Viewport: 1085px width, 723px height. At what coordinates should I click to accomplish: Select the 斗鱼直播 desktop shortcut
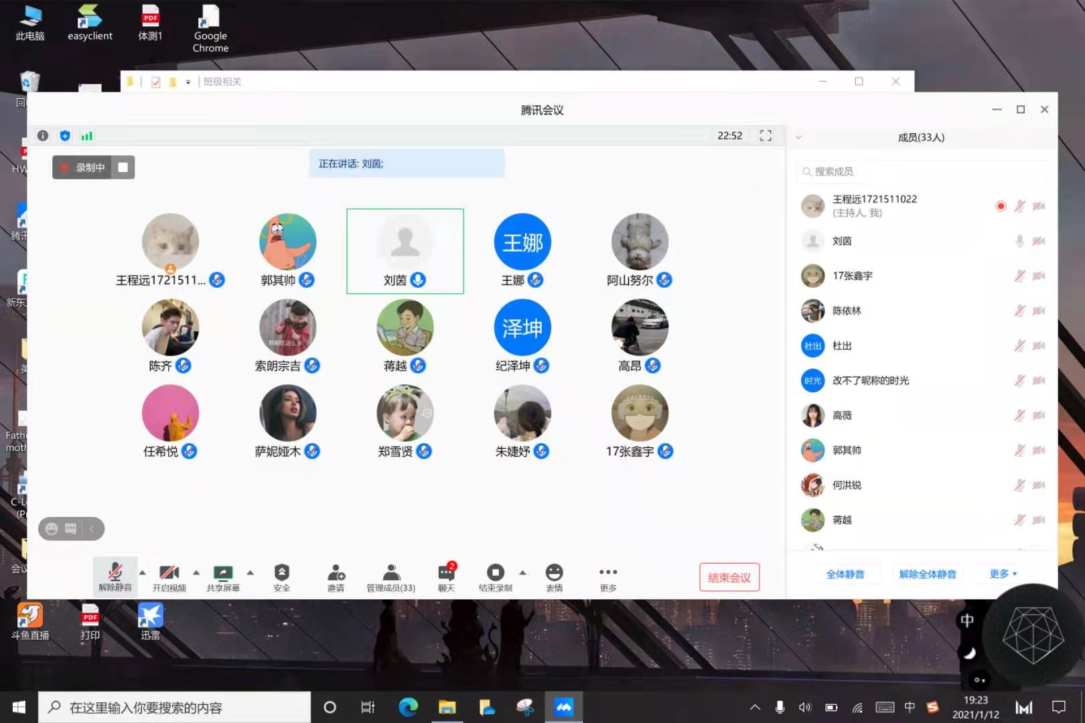[29, 621]
